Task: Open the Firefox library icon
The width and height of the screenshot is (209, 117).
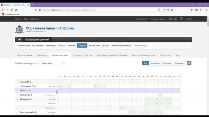Action: (192, 10)
